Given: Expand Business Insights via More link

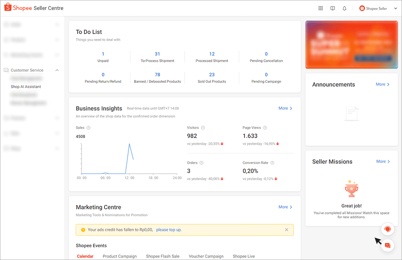Looking at the screenshot, I should pos(285,108).
